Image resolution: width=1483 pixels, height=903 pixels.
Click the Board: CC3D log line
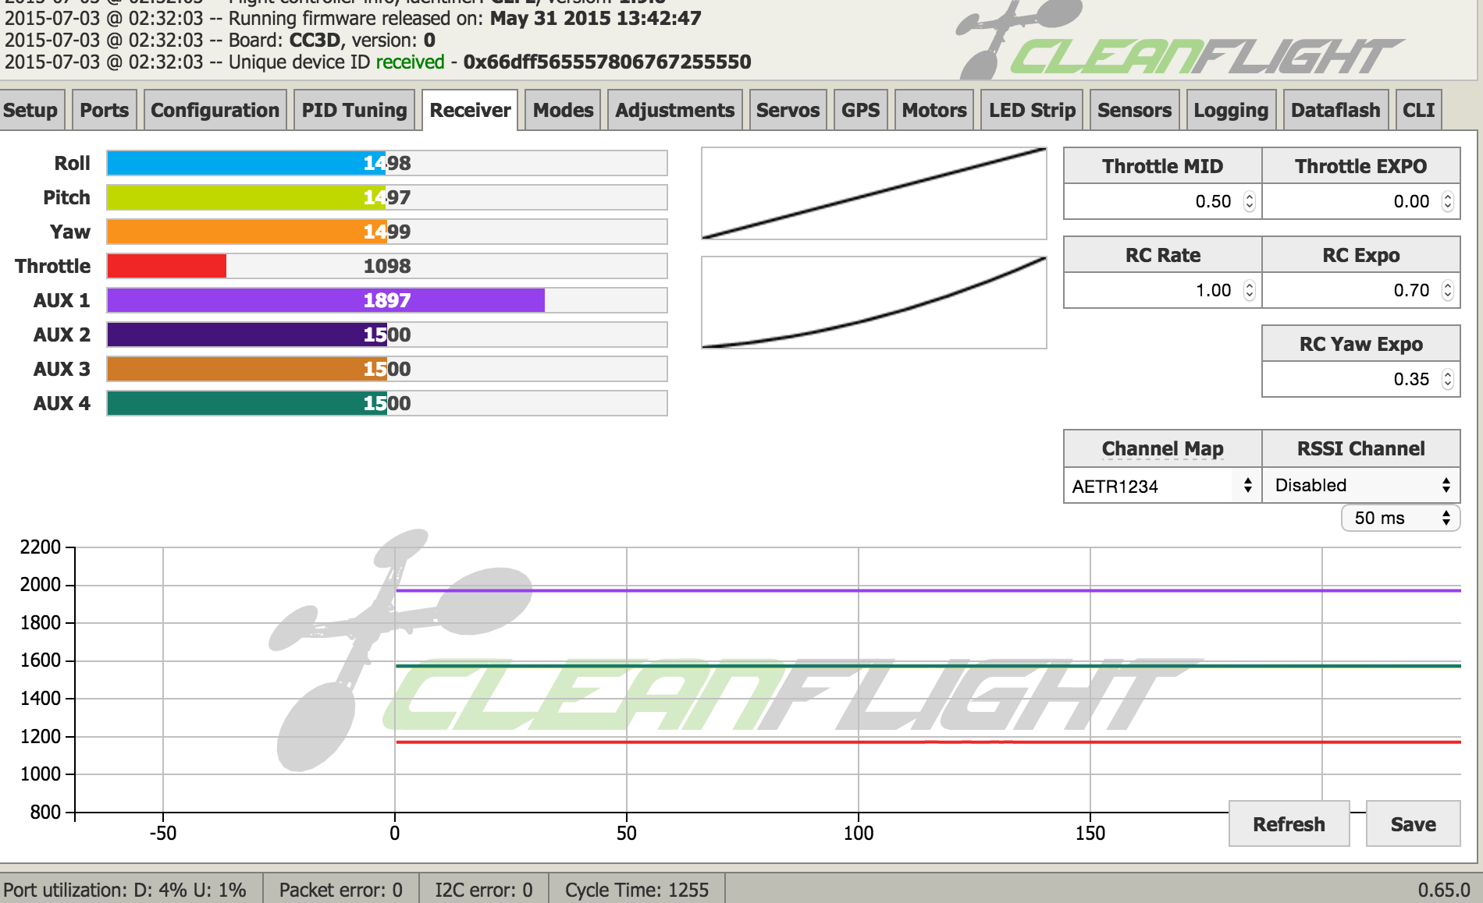coord(220,40)
